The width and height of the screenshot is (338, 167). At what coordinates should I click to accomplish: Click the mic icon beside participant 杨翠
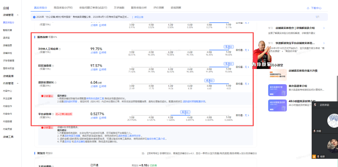(x=319, y=157)
